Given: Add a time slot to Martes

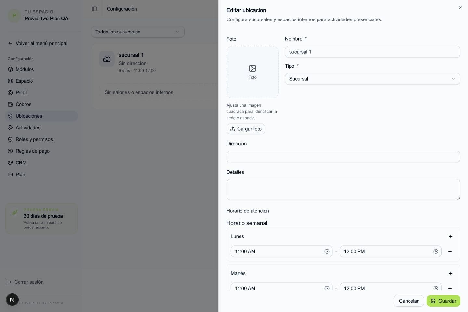Looking at the screenshot, I should click(x=450, y=273).
